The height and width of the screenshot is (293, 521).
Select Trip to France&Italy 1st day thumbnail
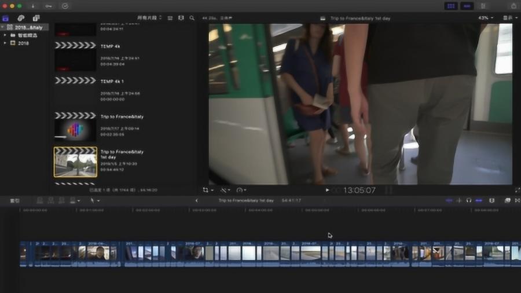click(76, 162)
